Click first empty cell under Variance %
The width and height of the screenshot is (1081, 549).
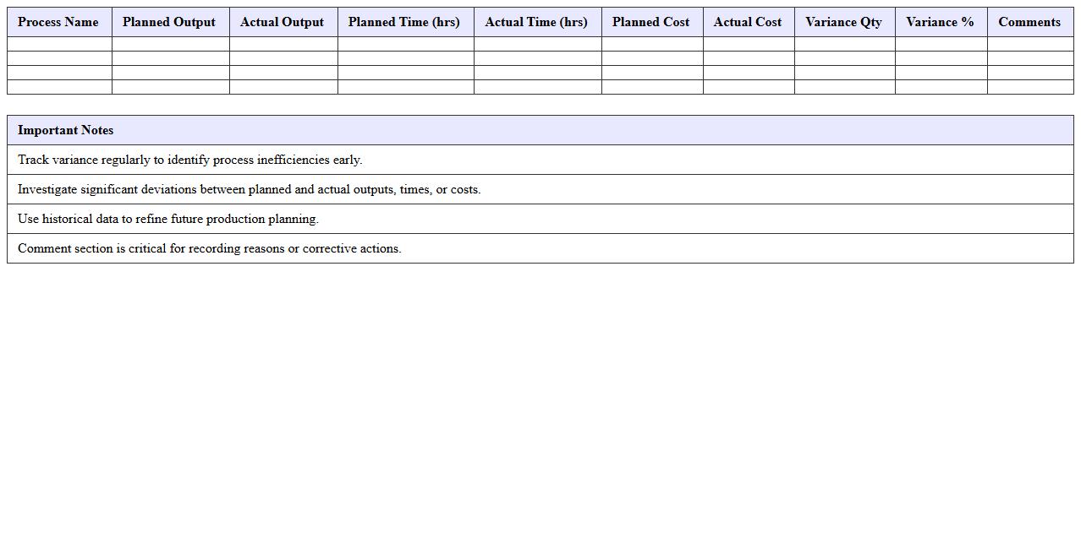pos(941,44)
